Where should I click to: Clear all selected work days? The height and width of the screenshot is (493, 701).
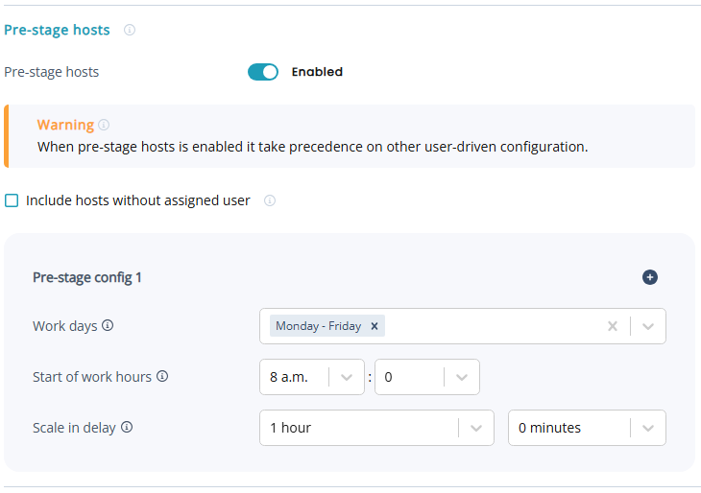point(613,326)
